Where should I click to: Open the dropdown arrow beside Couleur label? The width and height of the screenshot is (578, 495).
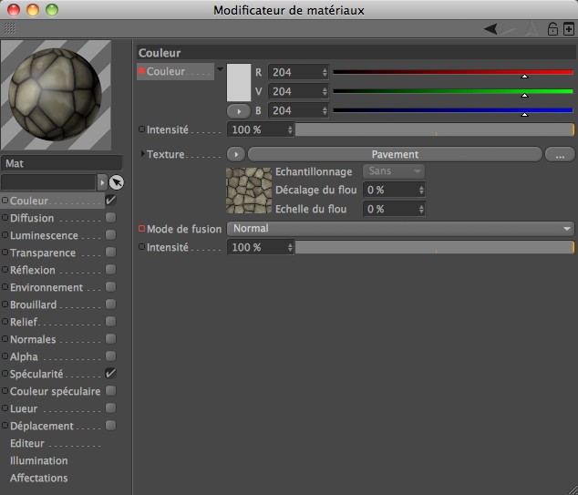pos(220,68)
